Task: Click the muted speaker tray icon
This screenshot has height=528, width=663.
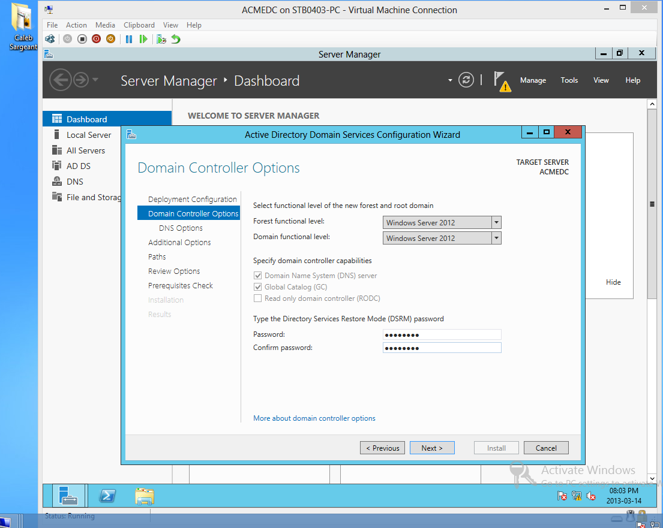Action: (590, 496)
